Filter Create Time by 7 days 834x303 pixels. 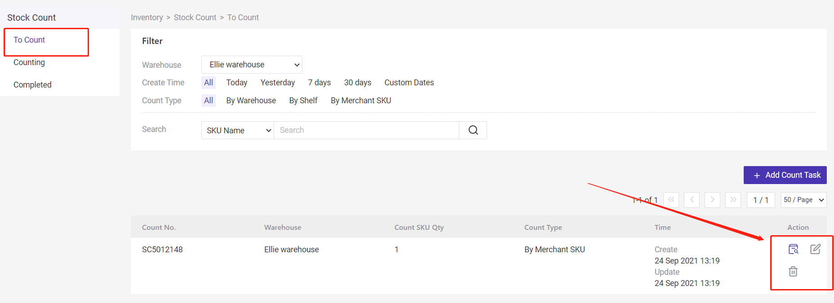tap(319, 83)
